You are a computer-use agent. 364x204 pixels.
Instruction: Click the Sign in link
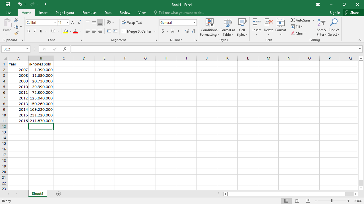335,13
